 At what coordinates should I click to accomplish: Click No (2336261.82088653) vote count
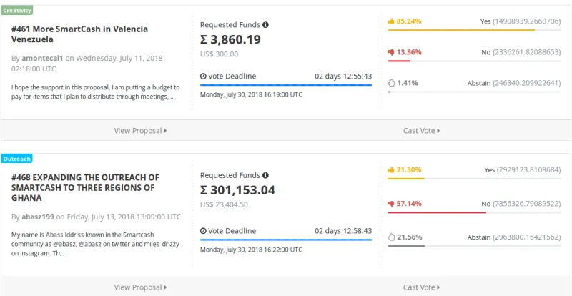tap(521, 53)
